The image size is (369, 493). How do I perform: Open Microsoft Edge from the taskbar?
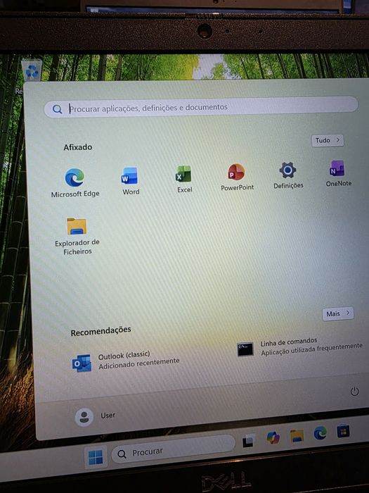320,433
